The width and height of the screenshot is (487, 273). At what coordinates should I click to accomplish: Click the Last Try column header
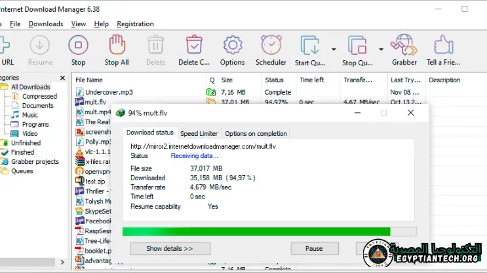[406, 80]
